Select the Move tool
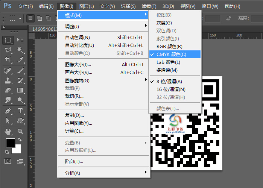263x188 pixels. point(21,40)
